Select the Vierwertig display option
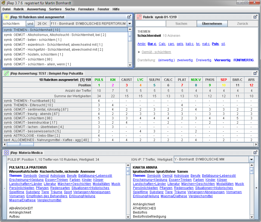 click(222, 60)
